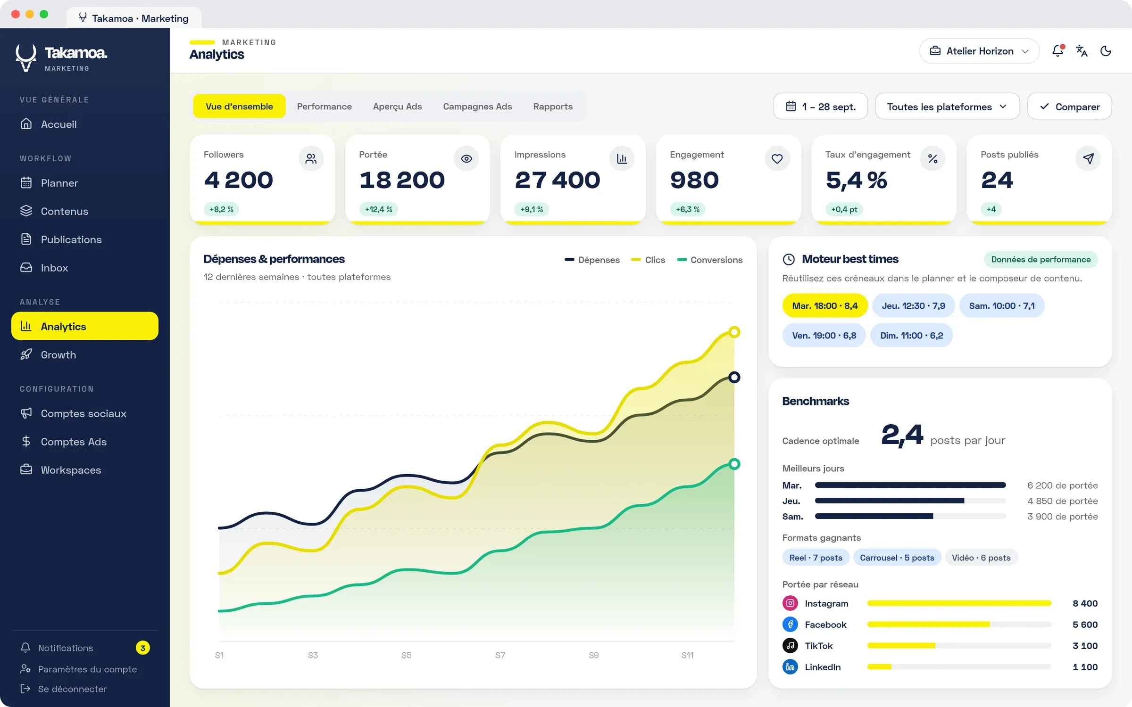Click the Reel · 7 posts chip
1132x707 pixels.
tap(816, 558)
